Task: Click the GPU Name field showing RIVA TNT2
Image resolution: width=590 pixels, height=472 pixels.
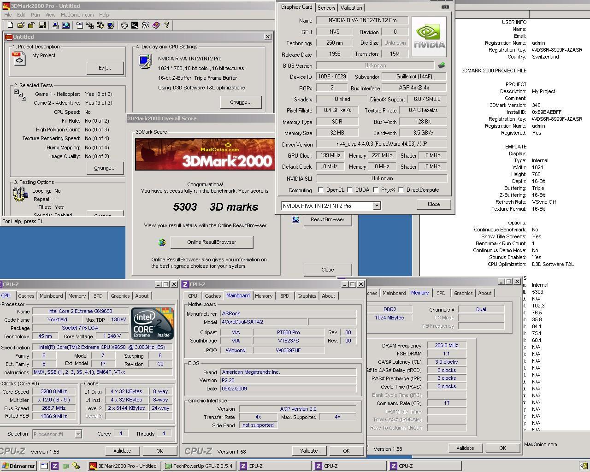Action: pos(362,20)
